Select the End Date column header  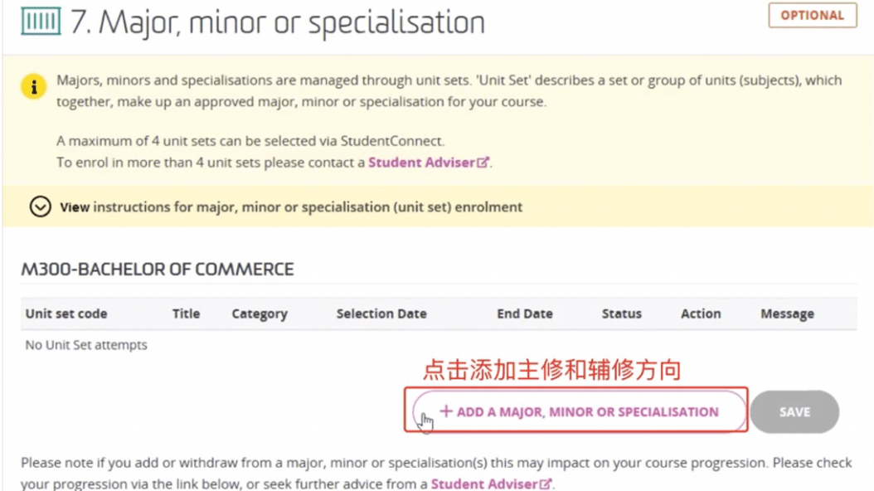525,314
